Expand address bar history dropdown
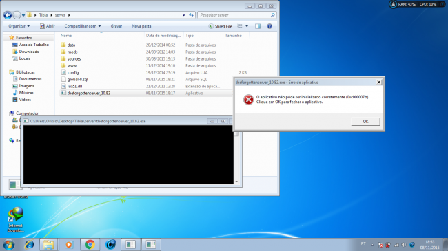 click(x=184, y=15)
